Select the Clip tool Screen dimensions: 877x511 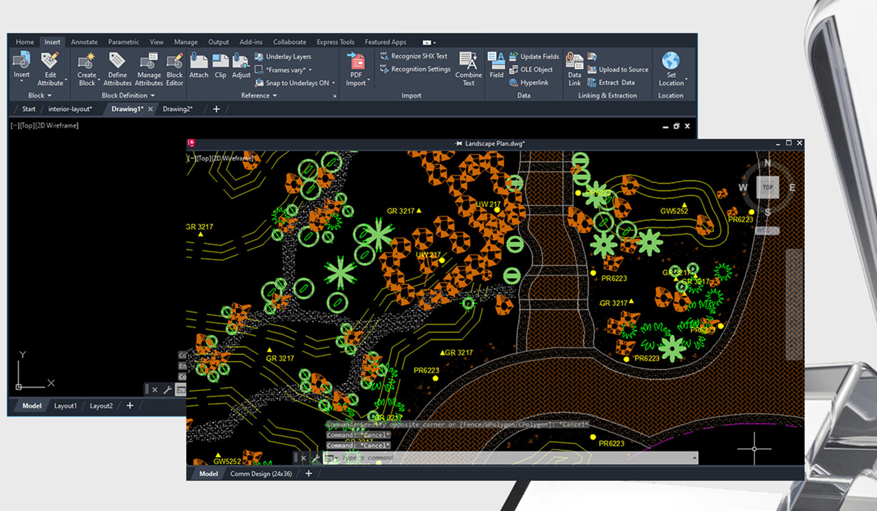220,61
